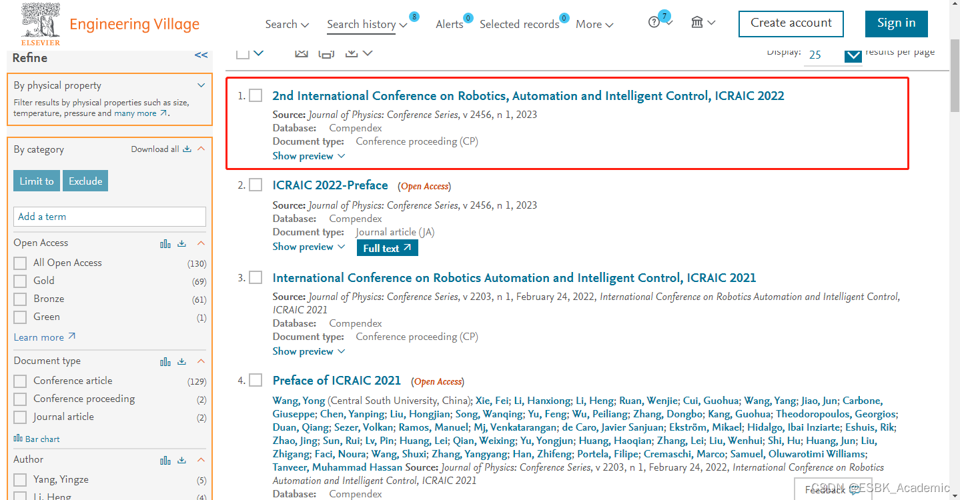The height and width of the screenshot is (500, 960).
Task: Show bar chart icon in Document type header
Action: pos(165,361)
